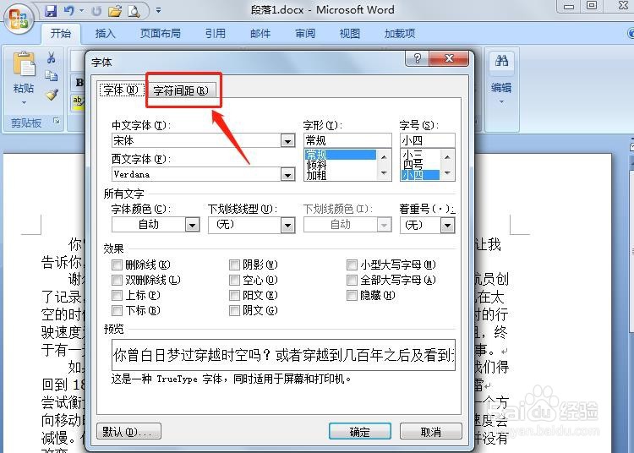Viewport: 634px width, 453px height.
Task: Click the Office button orb
Action: 19,19
